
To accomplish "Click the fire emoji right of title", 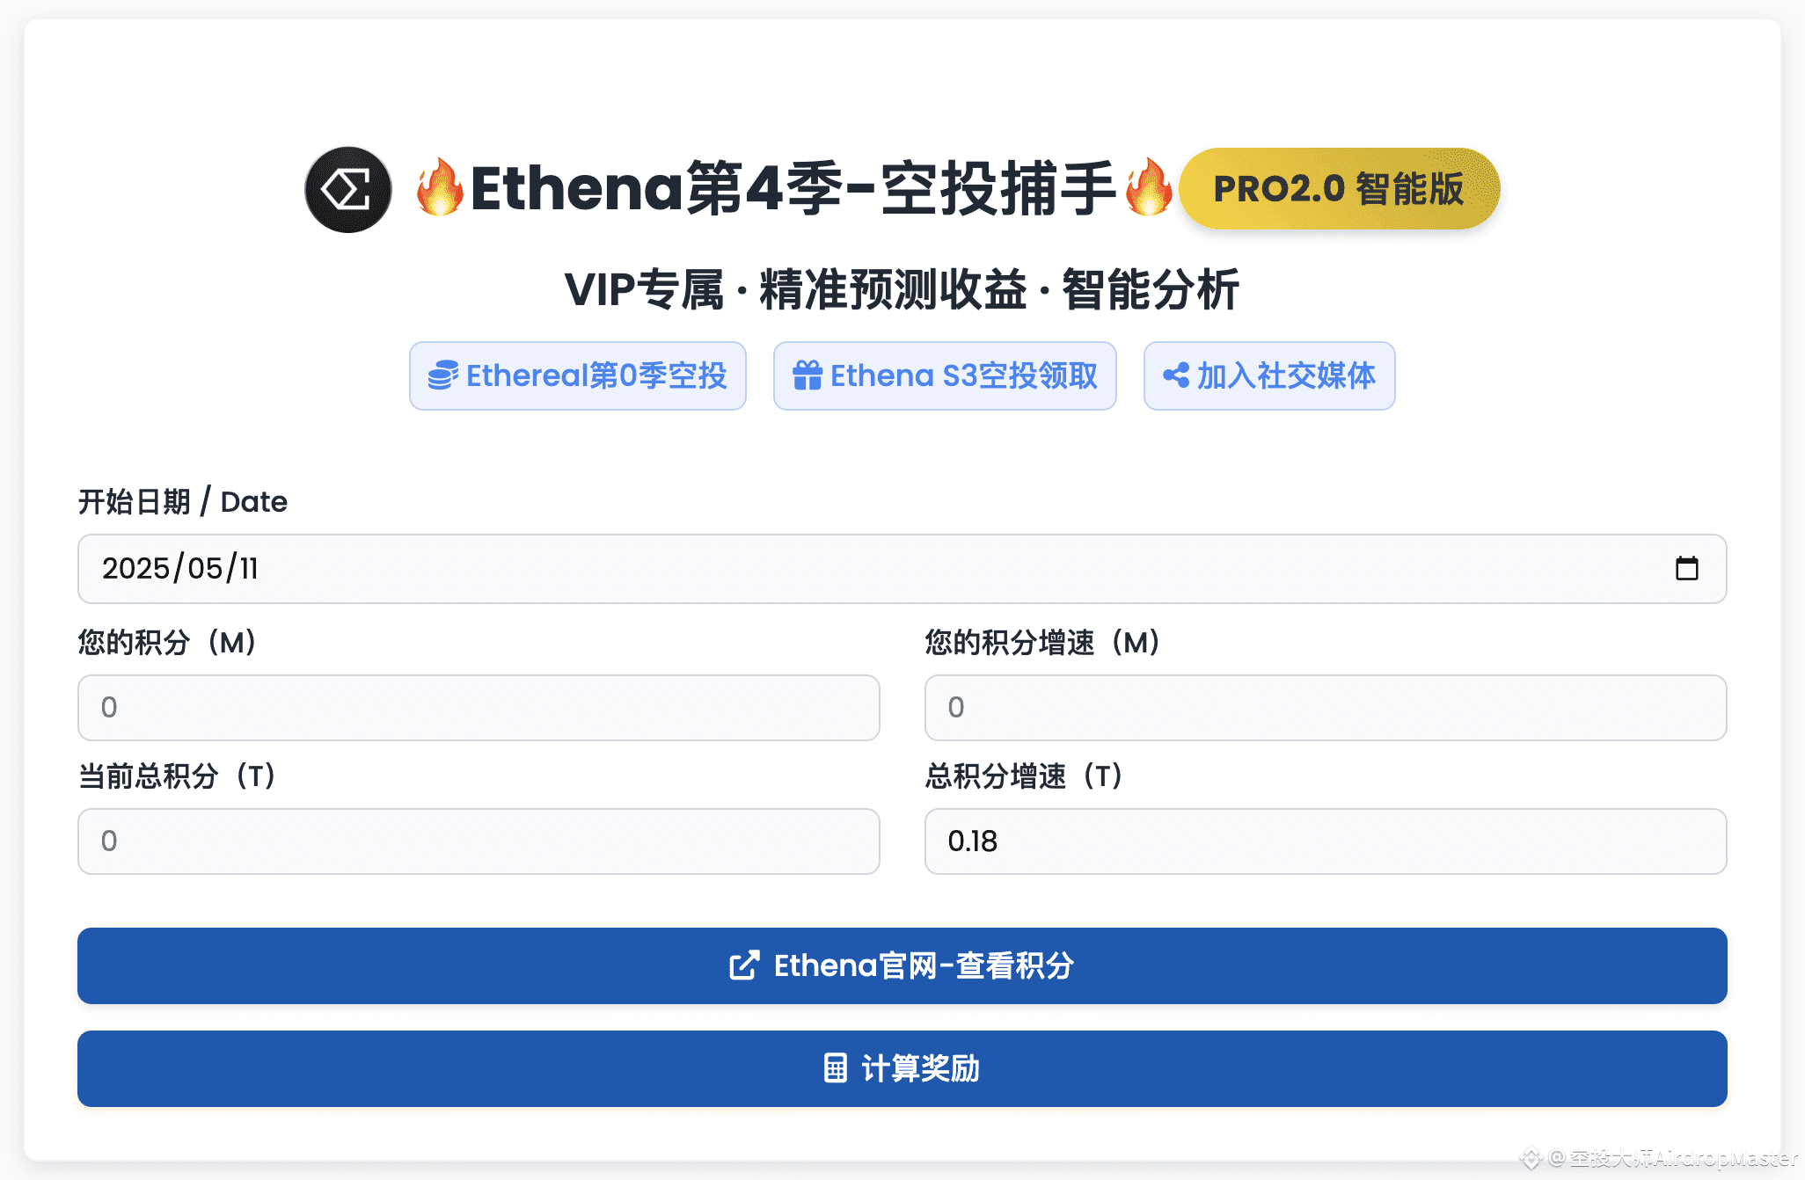I will pyautogui.click(x=1148, y=187).
